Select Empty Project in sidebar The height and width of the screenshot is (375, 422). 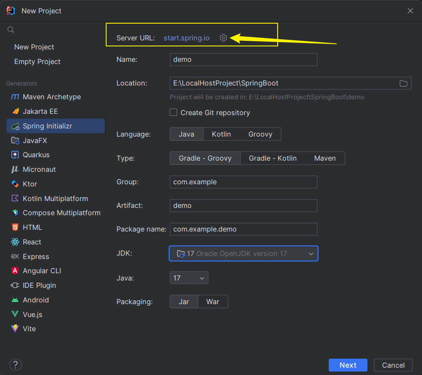point(37,61)
